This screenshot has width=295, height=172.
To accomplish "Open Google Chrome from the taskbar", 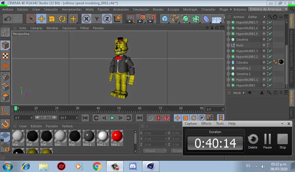I will pyautogui.click(x=97, y=166).
